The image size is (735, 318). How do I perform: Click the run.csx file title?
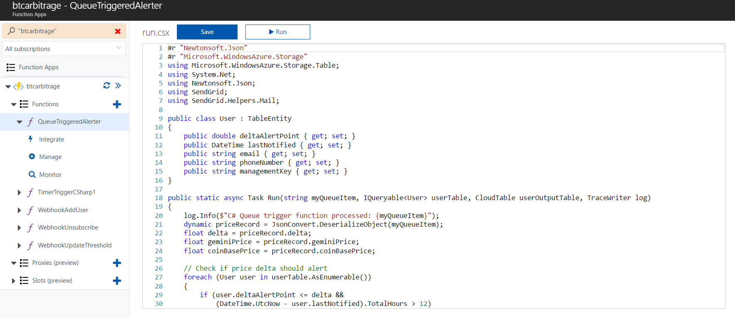156,33
